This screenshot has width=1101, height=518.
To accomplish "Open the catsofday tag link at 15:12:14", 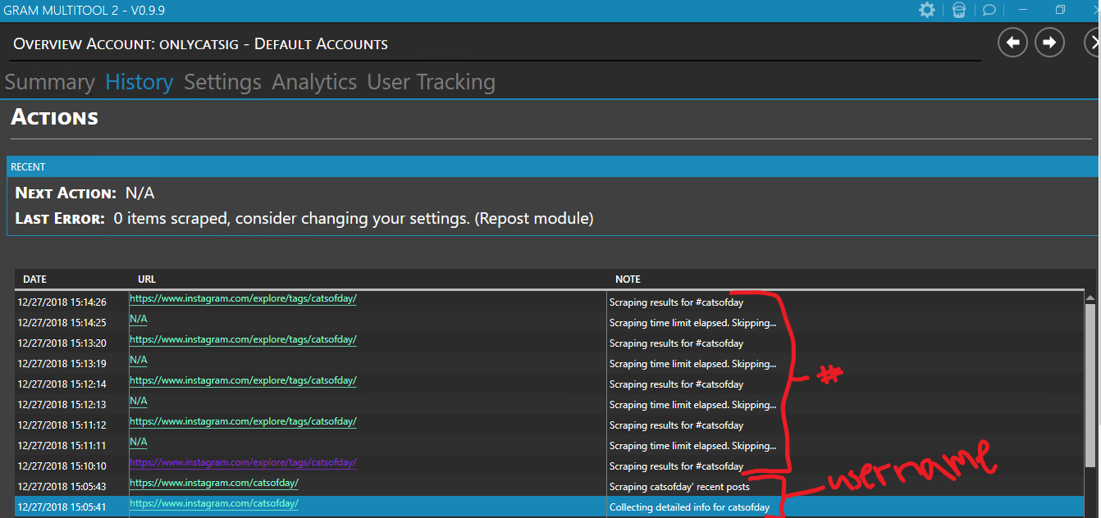I will [243, 381].
